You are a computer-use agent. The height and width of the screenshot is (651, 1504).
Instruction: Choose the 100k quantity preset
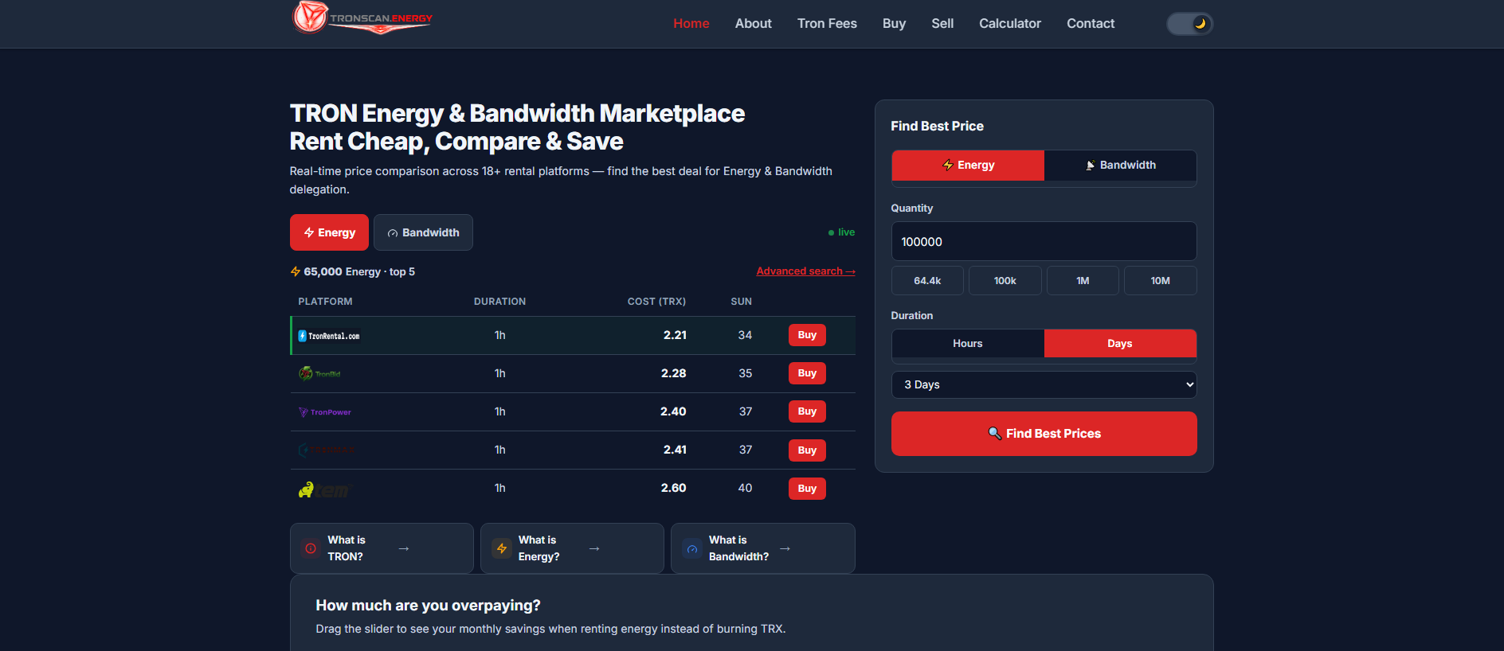1005,281
